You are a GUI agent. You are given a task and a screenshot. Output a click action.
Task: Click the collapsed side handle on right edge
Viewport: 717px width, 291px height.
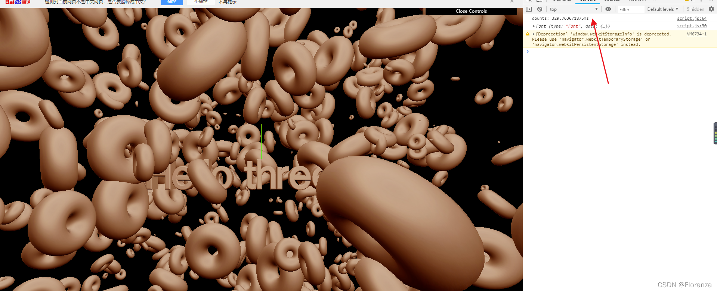(x=715, y=133)
